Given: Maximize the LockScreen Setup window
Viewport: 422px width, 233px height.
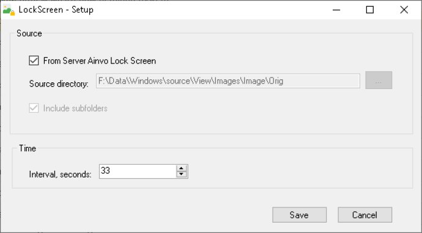Looking at the screenshot, I should [x=370, y=10].
